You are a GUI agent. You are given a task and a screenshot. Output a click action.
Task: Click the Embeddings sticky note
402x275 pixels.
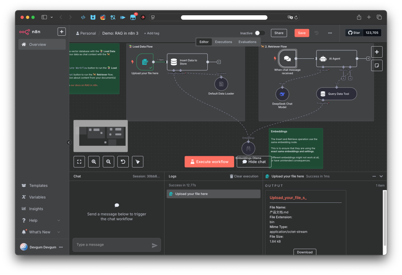[296, 148]
